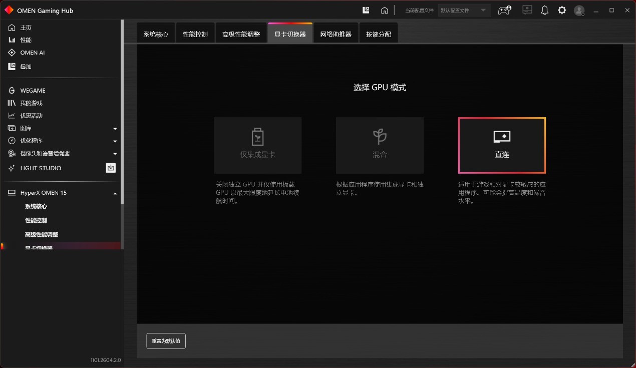Viewport: 636px width, 368px height.
Task: Select the 仅集成显卡 GPU mode card
Action: [257, 145]
